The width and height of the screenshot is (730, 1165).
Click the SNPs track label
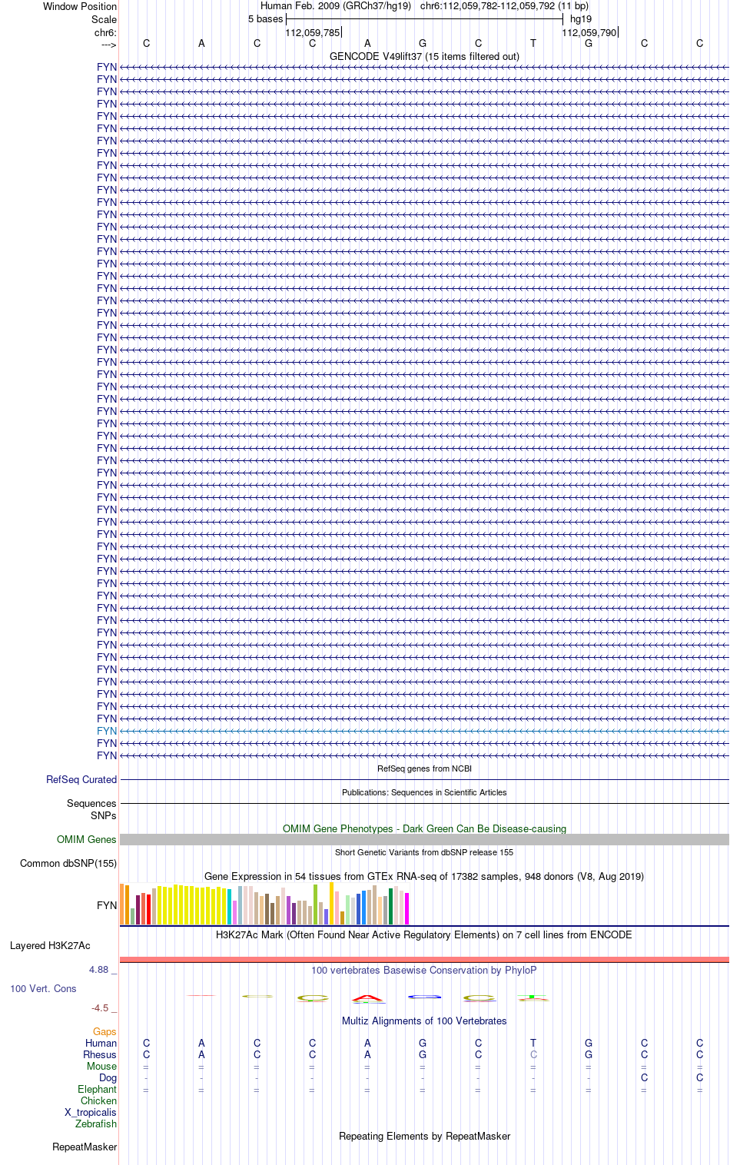104,815
